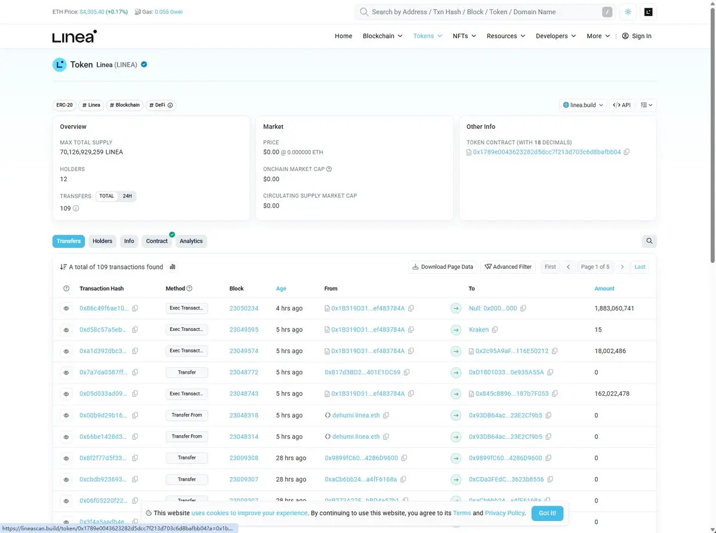Switch to the Analytics tab
The image size is (716, 533).
click(191, 241)
